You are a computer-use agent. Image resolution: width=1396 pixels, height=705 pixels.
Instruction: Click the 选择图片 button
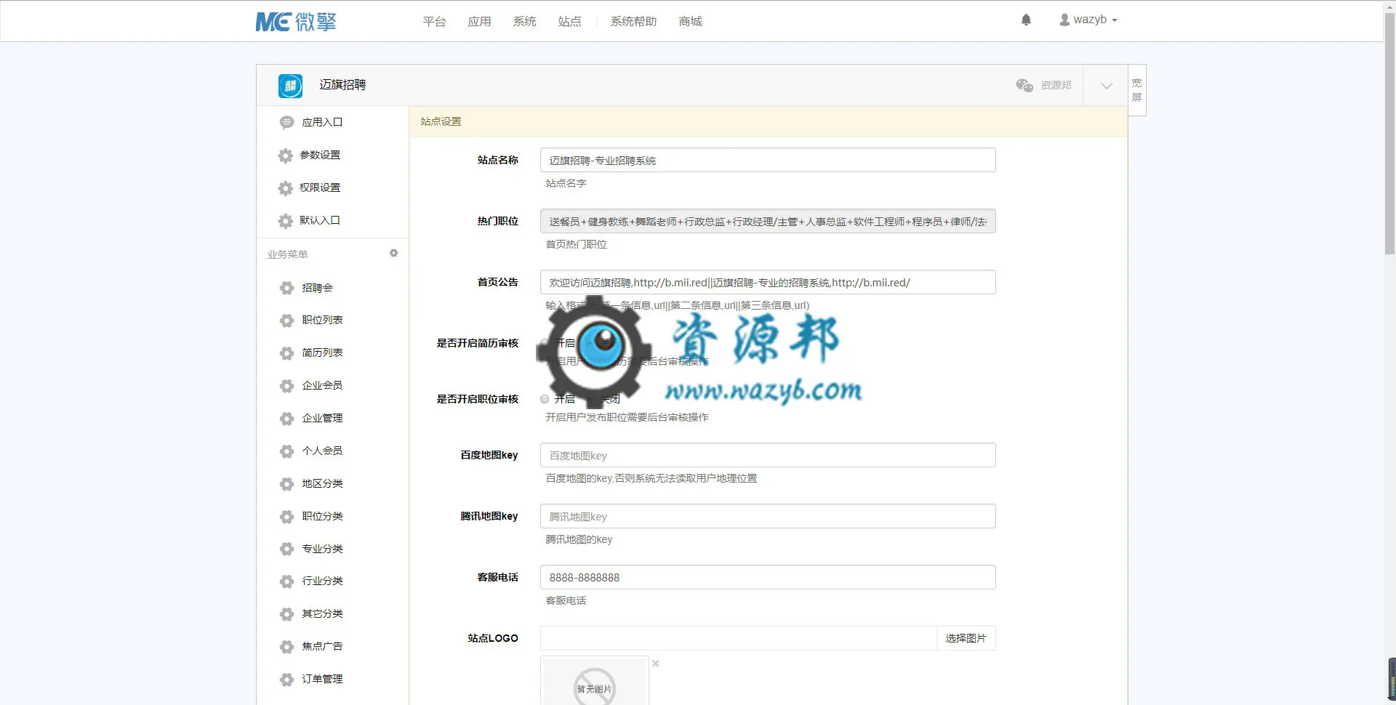(966, 638)
